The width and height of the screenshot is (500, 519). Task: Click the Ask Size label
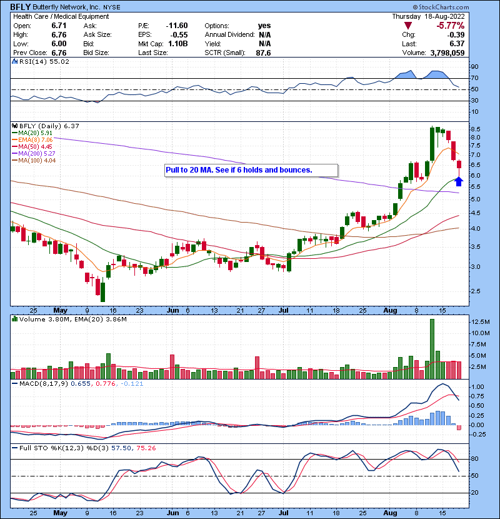click(x=97, y=35)
